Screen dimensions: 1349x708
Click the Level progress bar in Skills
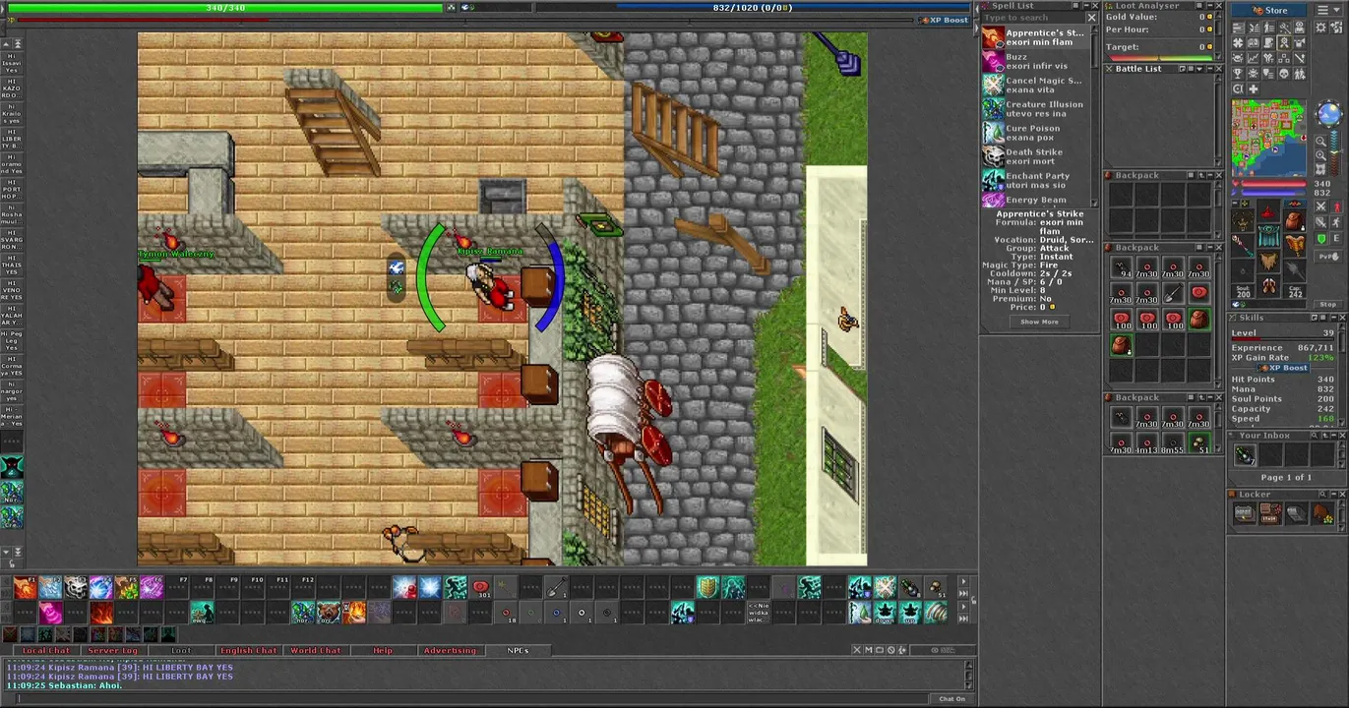tap(1282, 339)
